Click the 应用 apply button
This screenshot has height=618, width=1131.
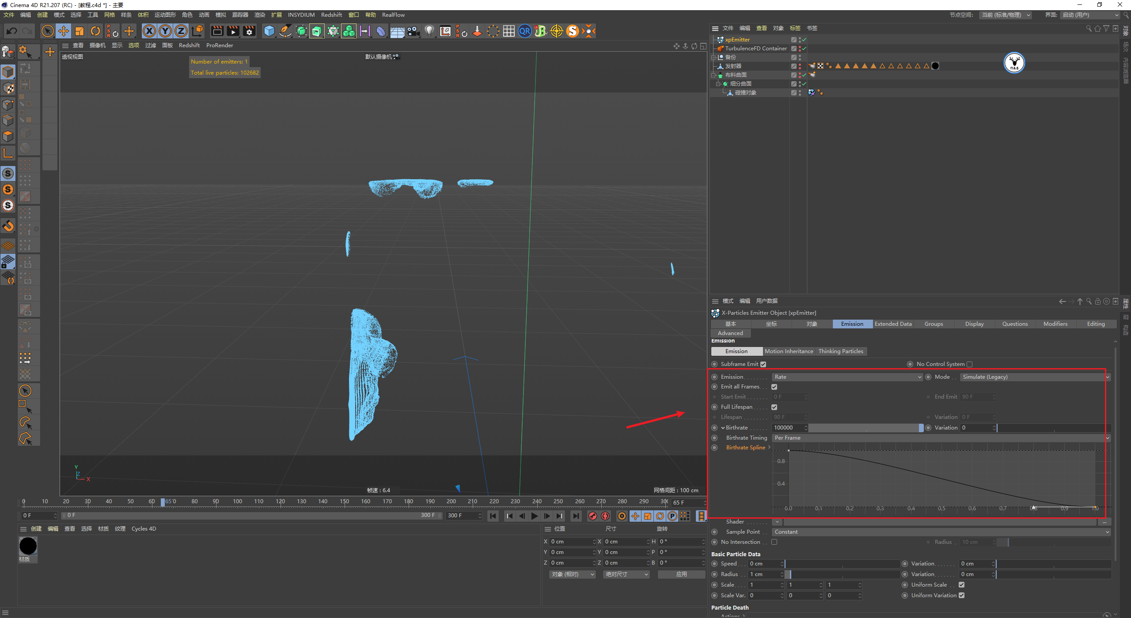click(681, 574)
